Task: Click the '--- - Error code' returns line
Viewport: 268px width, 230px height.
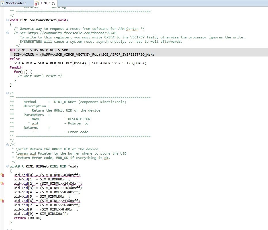Action: (60, 132)
